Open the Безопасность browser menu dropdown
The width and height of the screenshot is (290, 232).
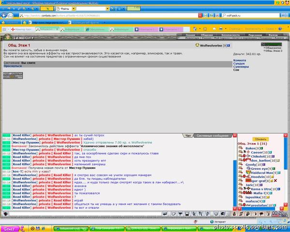click(x=254, y=29)
